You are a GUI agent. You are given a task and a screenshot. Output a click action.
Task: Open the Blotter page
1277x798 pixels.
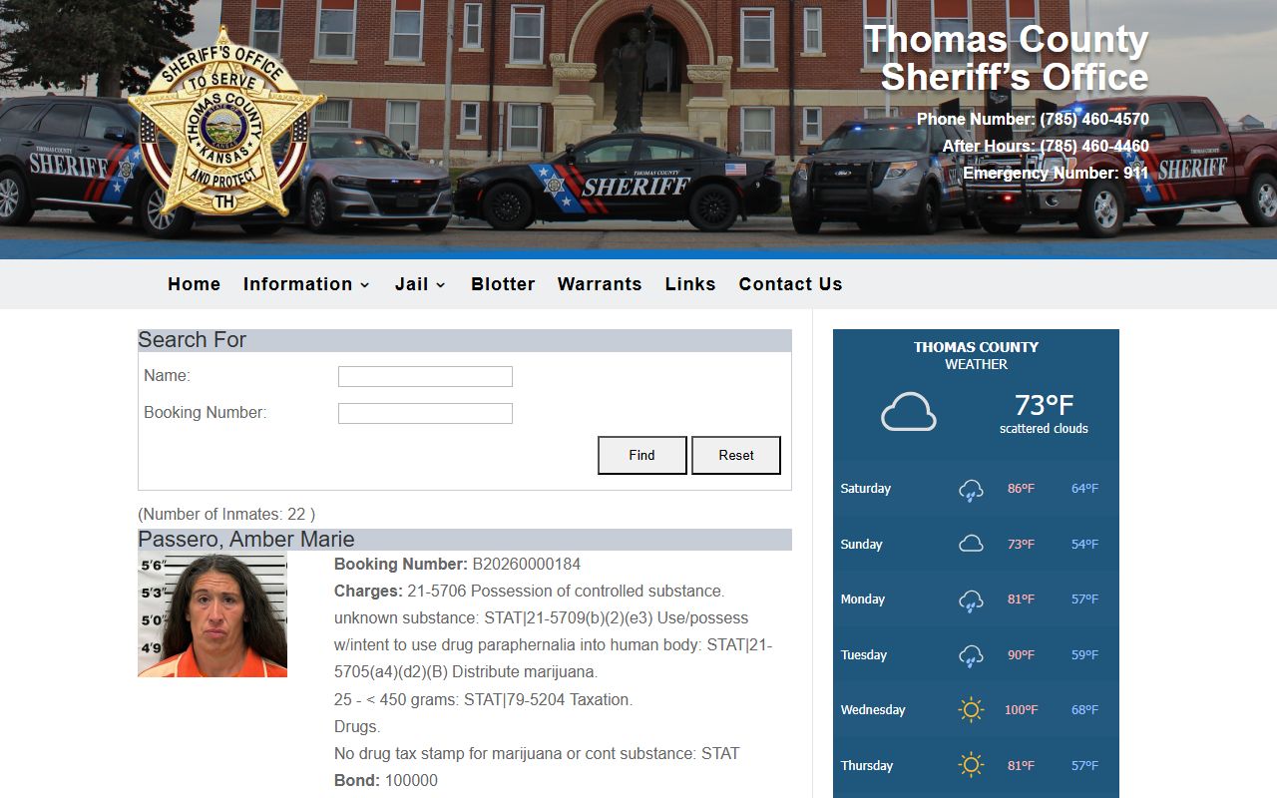click(x=503, y=284)
